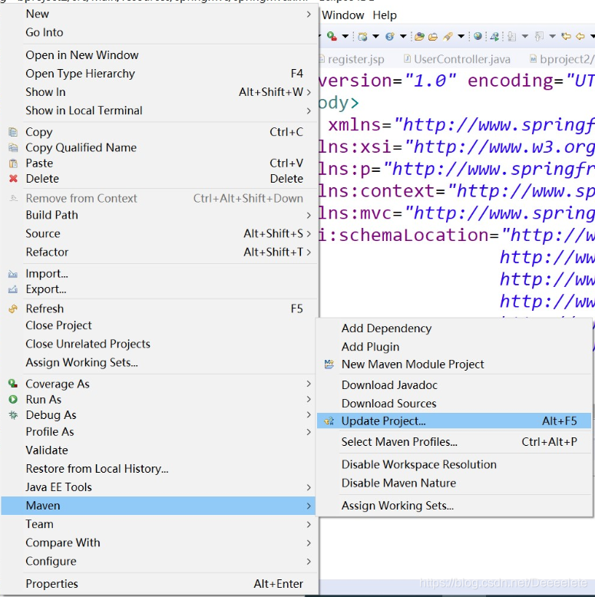Expand the New submenu

point(158,14)
